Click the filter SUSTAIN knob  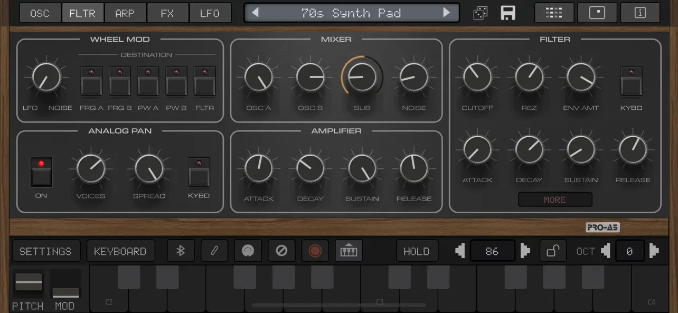pos(581,150)
